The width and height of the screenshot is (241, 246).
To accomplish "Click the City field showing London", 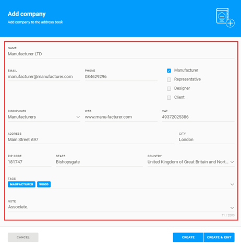I will tap(207, 139).
